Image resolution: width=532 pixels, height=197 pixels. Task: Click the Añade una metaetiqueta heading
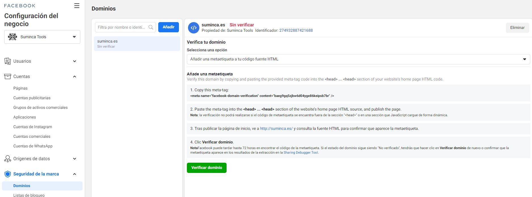pos(210,74)
